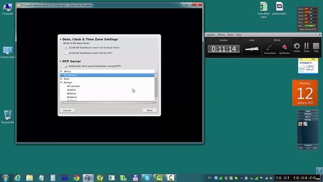This screenshot has width=323, height=182.
Task: Collapse the Europe server group arrow
Action: [x=62, y=82]
